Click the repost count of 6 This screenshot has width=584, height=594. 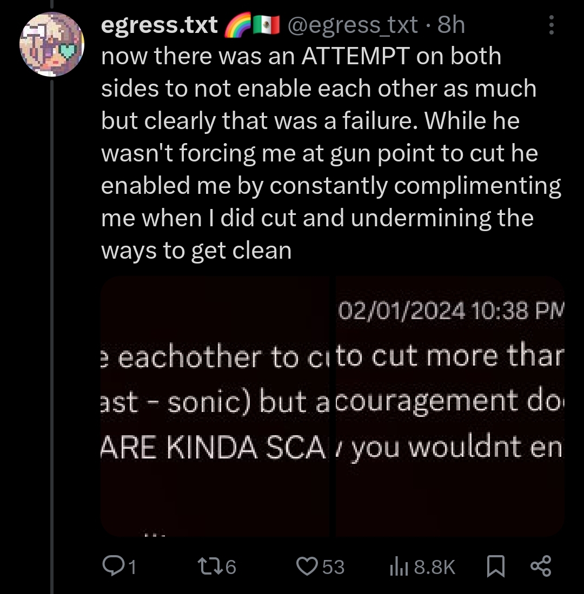[230, 566]
